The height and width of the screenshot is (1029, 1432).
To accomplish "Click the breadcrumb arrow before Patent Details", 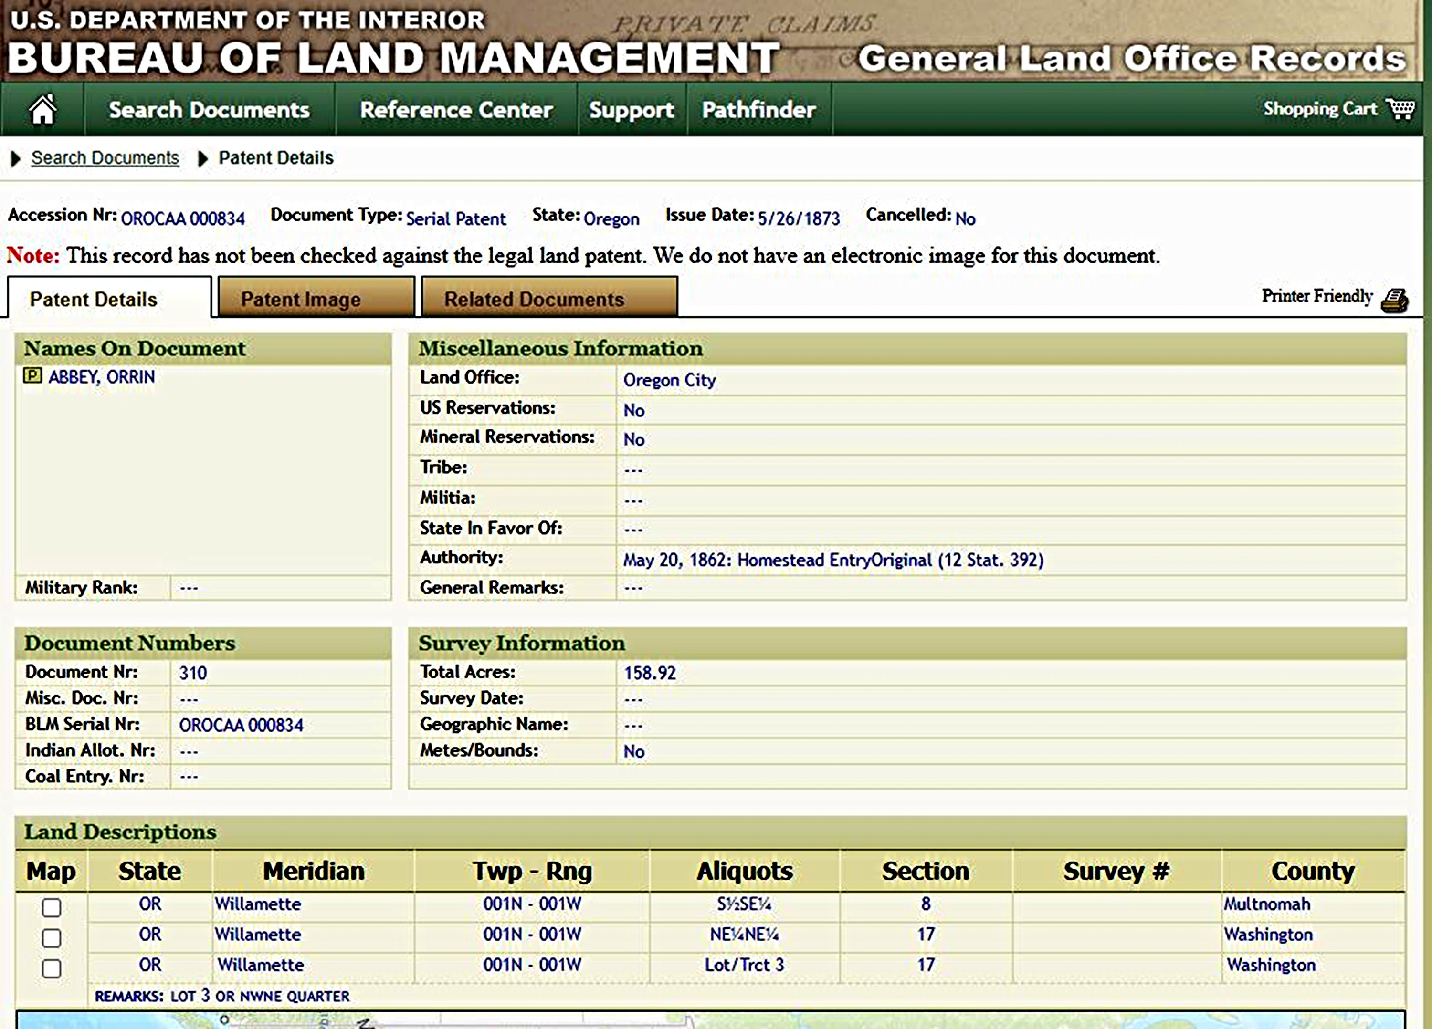I will pyautogui.click(x=203, y=158).
